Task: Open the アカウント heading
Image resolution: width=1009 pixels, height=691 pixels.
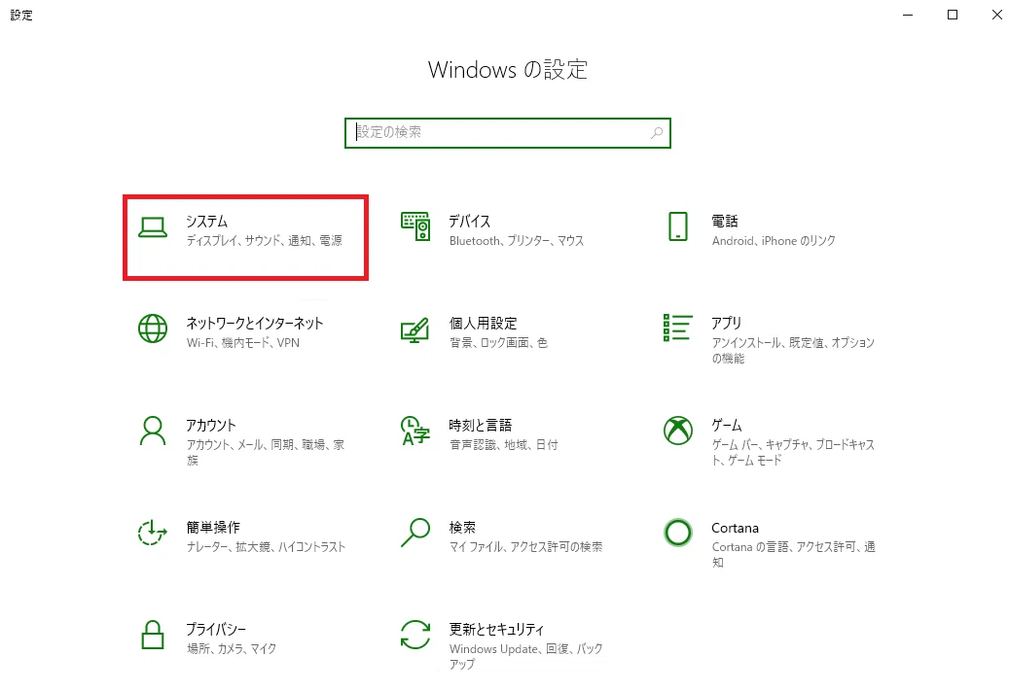Action: 211,425
